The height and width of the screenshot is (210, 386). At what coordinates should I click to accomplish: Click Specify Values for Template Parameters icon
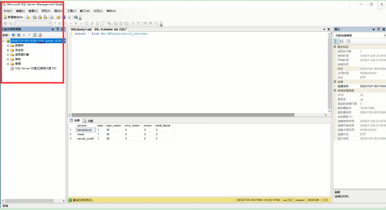(x=157, y=23)
